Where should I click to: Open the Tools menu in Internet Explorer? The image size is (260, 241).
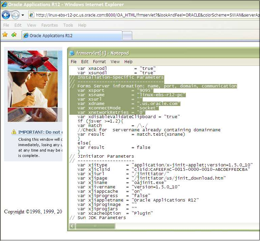click(68, 25)
